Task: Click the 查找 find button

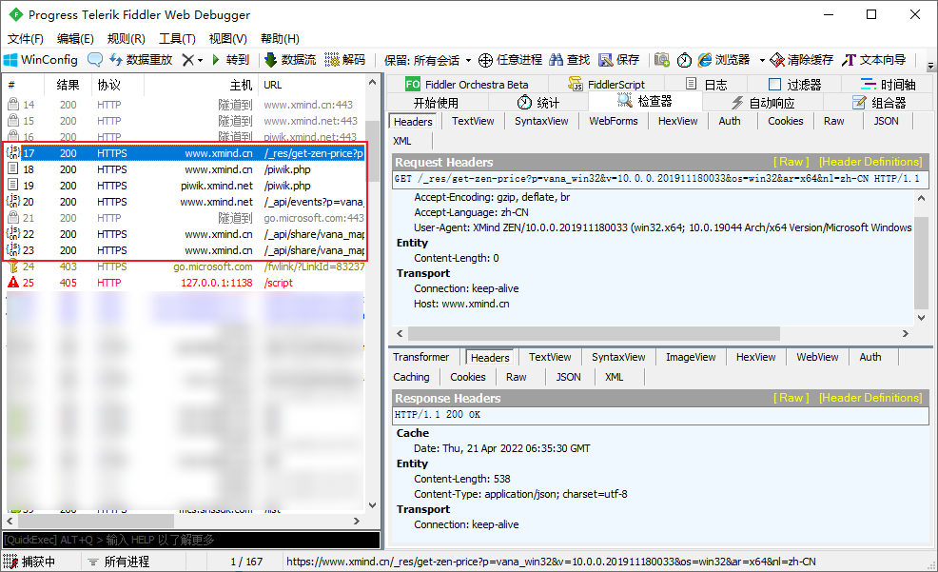Action: click(569, 59)
